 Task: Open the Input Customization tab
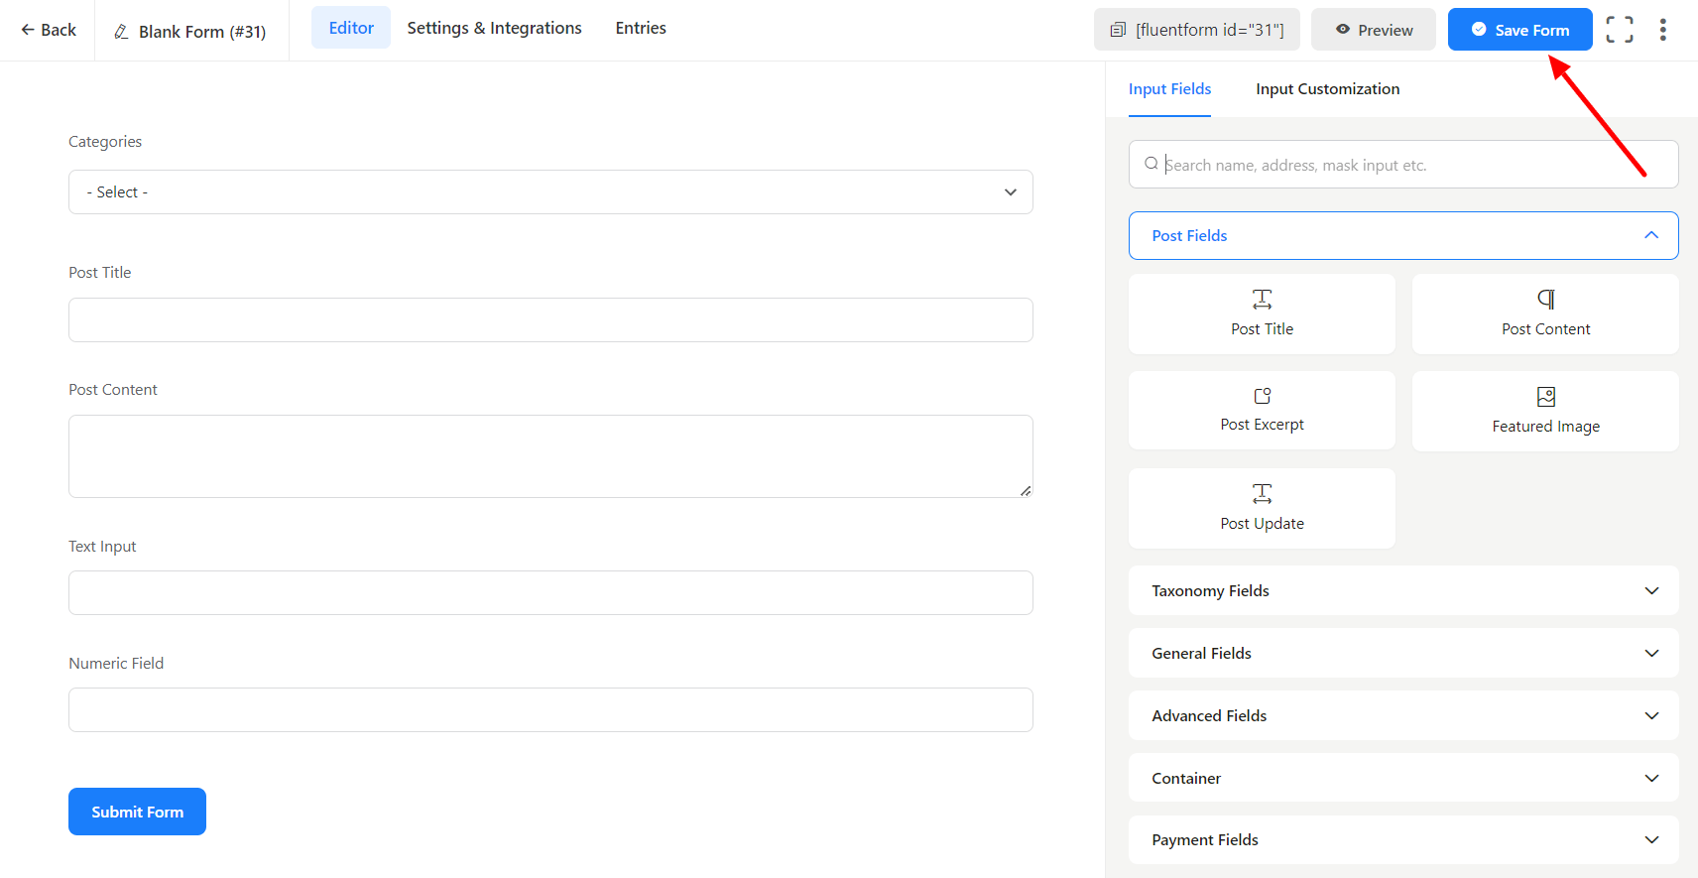pos(1327,89)
